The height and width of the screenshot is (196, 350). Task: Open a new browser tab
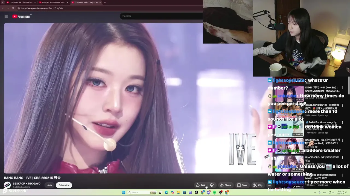click(105, 2)
